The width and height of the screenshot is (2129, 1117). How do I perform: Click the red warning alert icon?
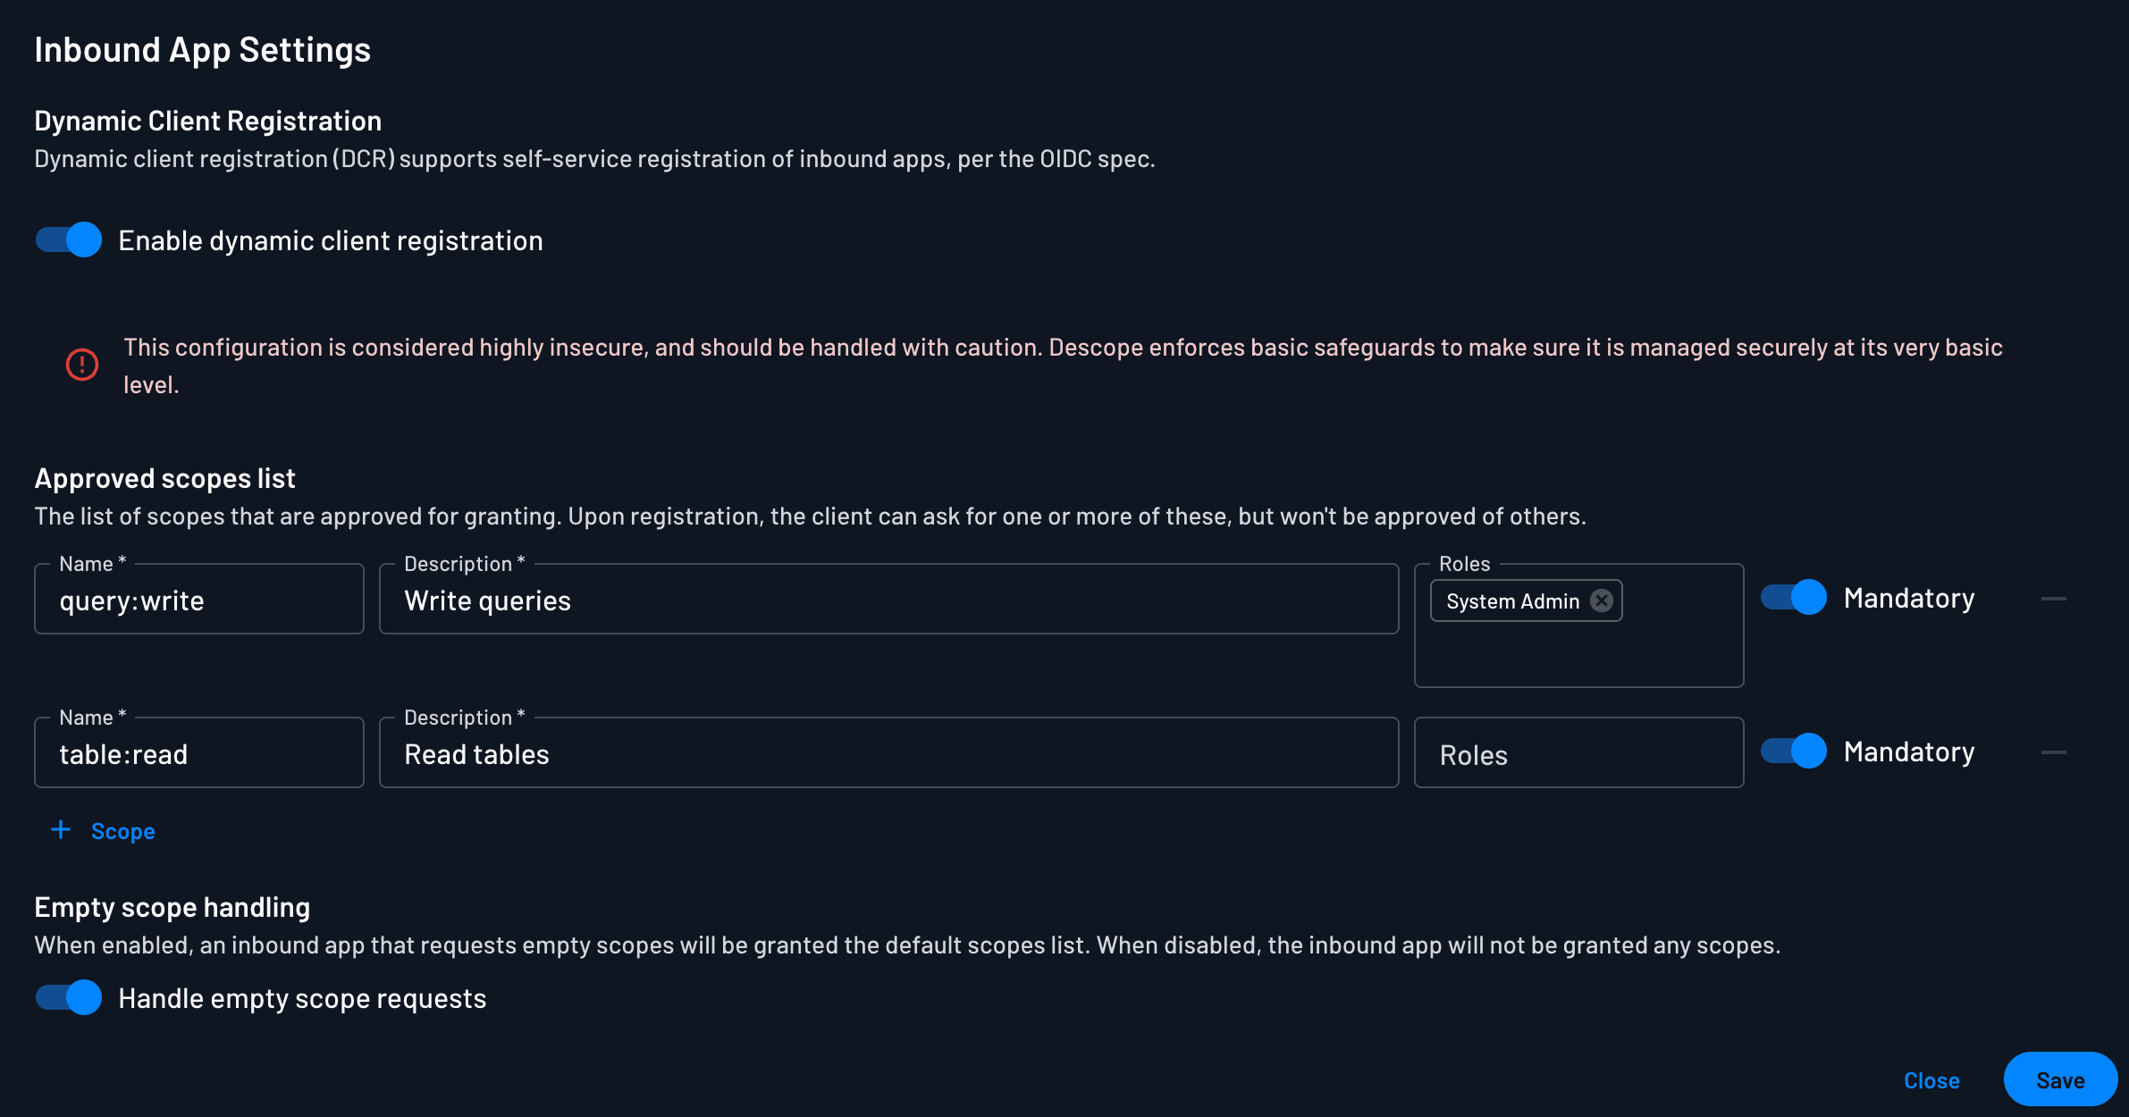(x=81, y=365)
